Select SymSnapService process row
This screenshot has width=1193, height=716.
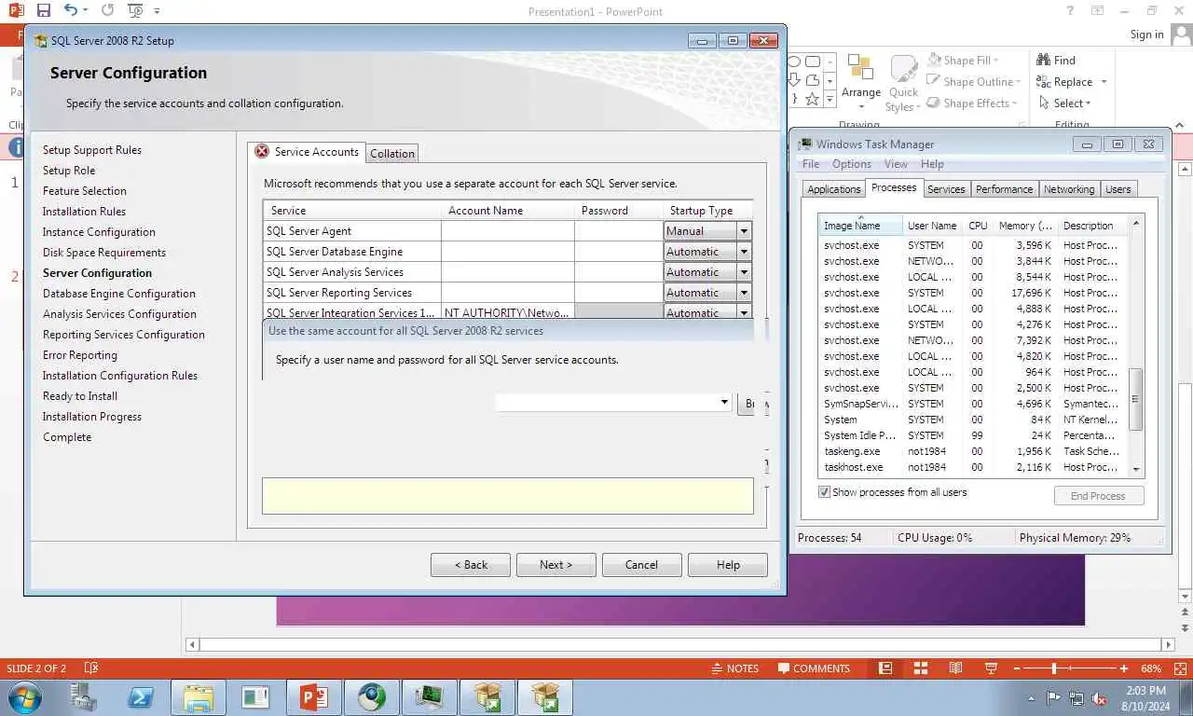click(x=973, y=404)
